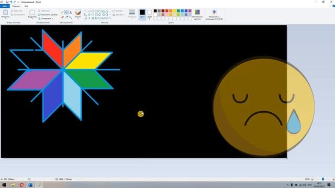
Task: Open the Select dropdown arrow
Action: tap(32, 19)
